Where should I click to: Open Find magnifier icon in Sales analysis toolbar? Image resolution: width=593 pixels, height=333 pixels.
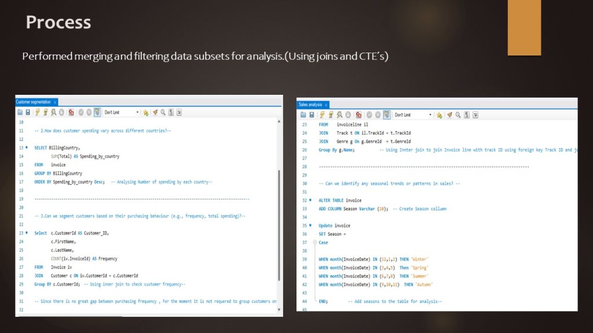point(457,115)
